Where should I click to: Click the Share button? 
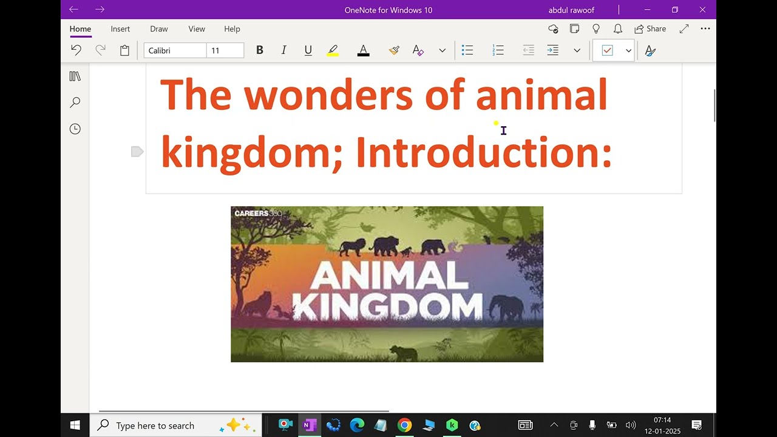[x=650, y=29]
